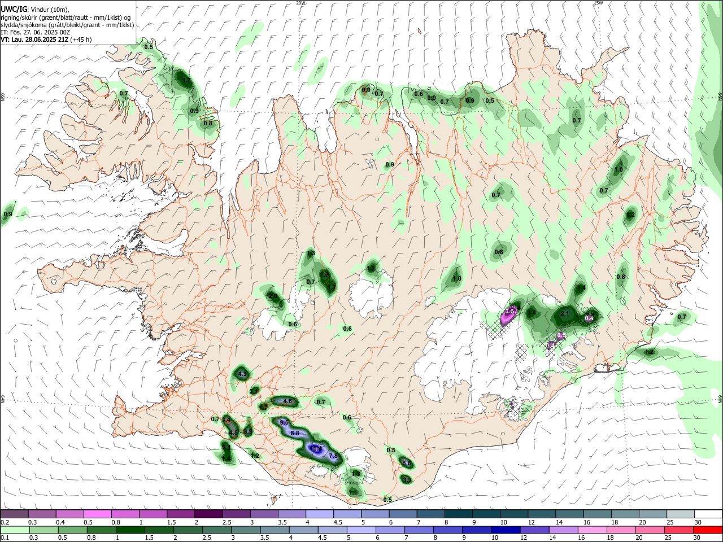This screenshot has height=542, width=723.
Task: Click the "IT: Fös. 27. 06. 2025 00Z" line
Action: point(36,32)
